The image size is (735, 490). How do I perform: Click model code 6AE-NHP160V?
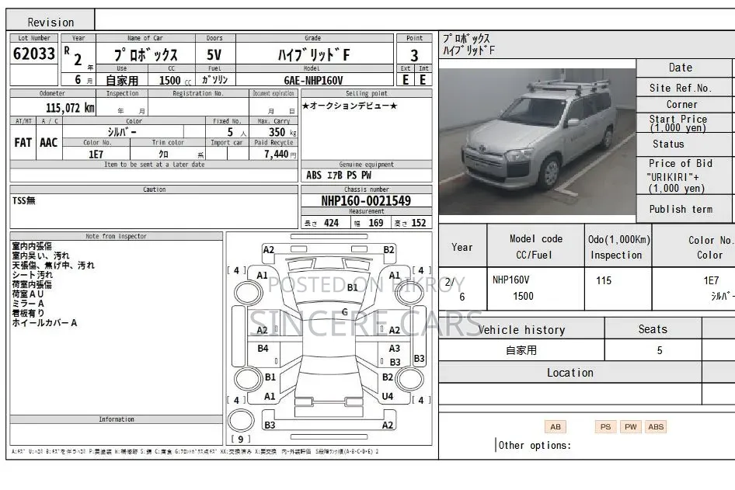(x=313, y=80)
